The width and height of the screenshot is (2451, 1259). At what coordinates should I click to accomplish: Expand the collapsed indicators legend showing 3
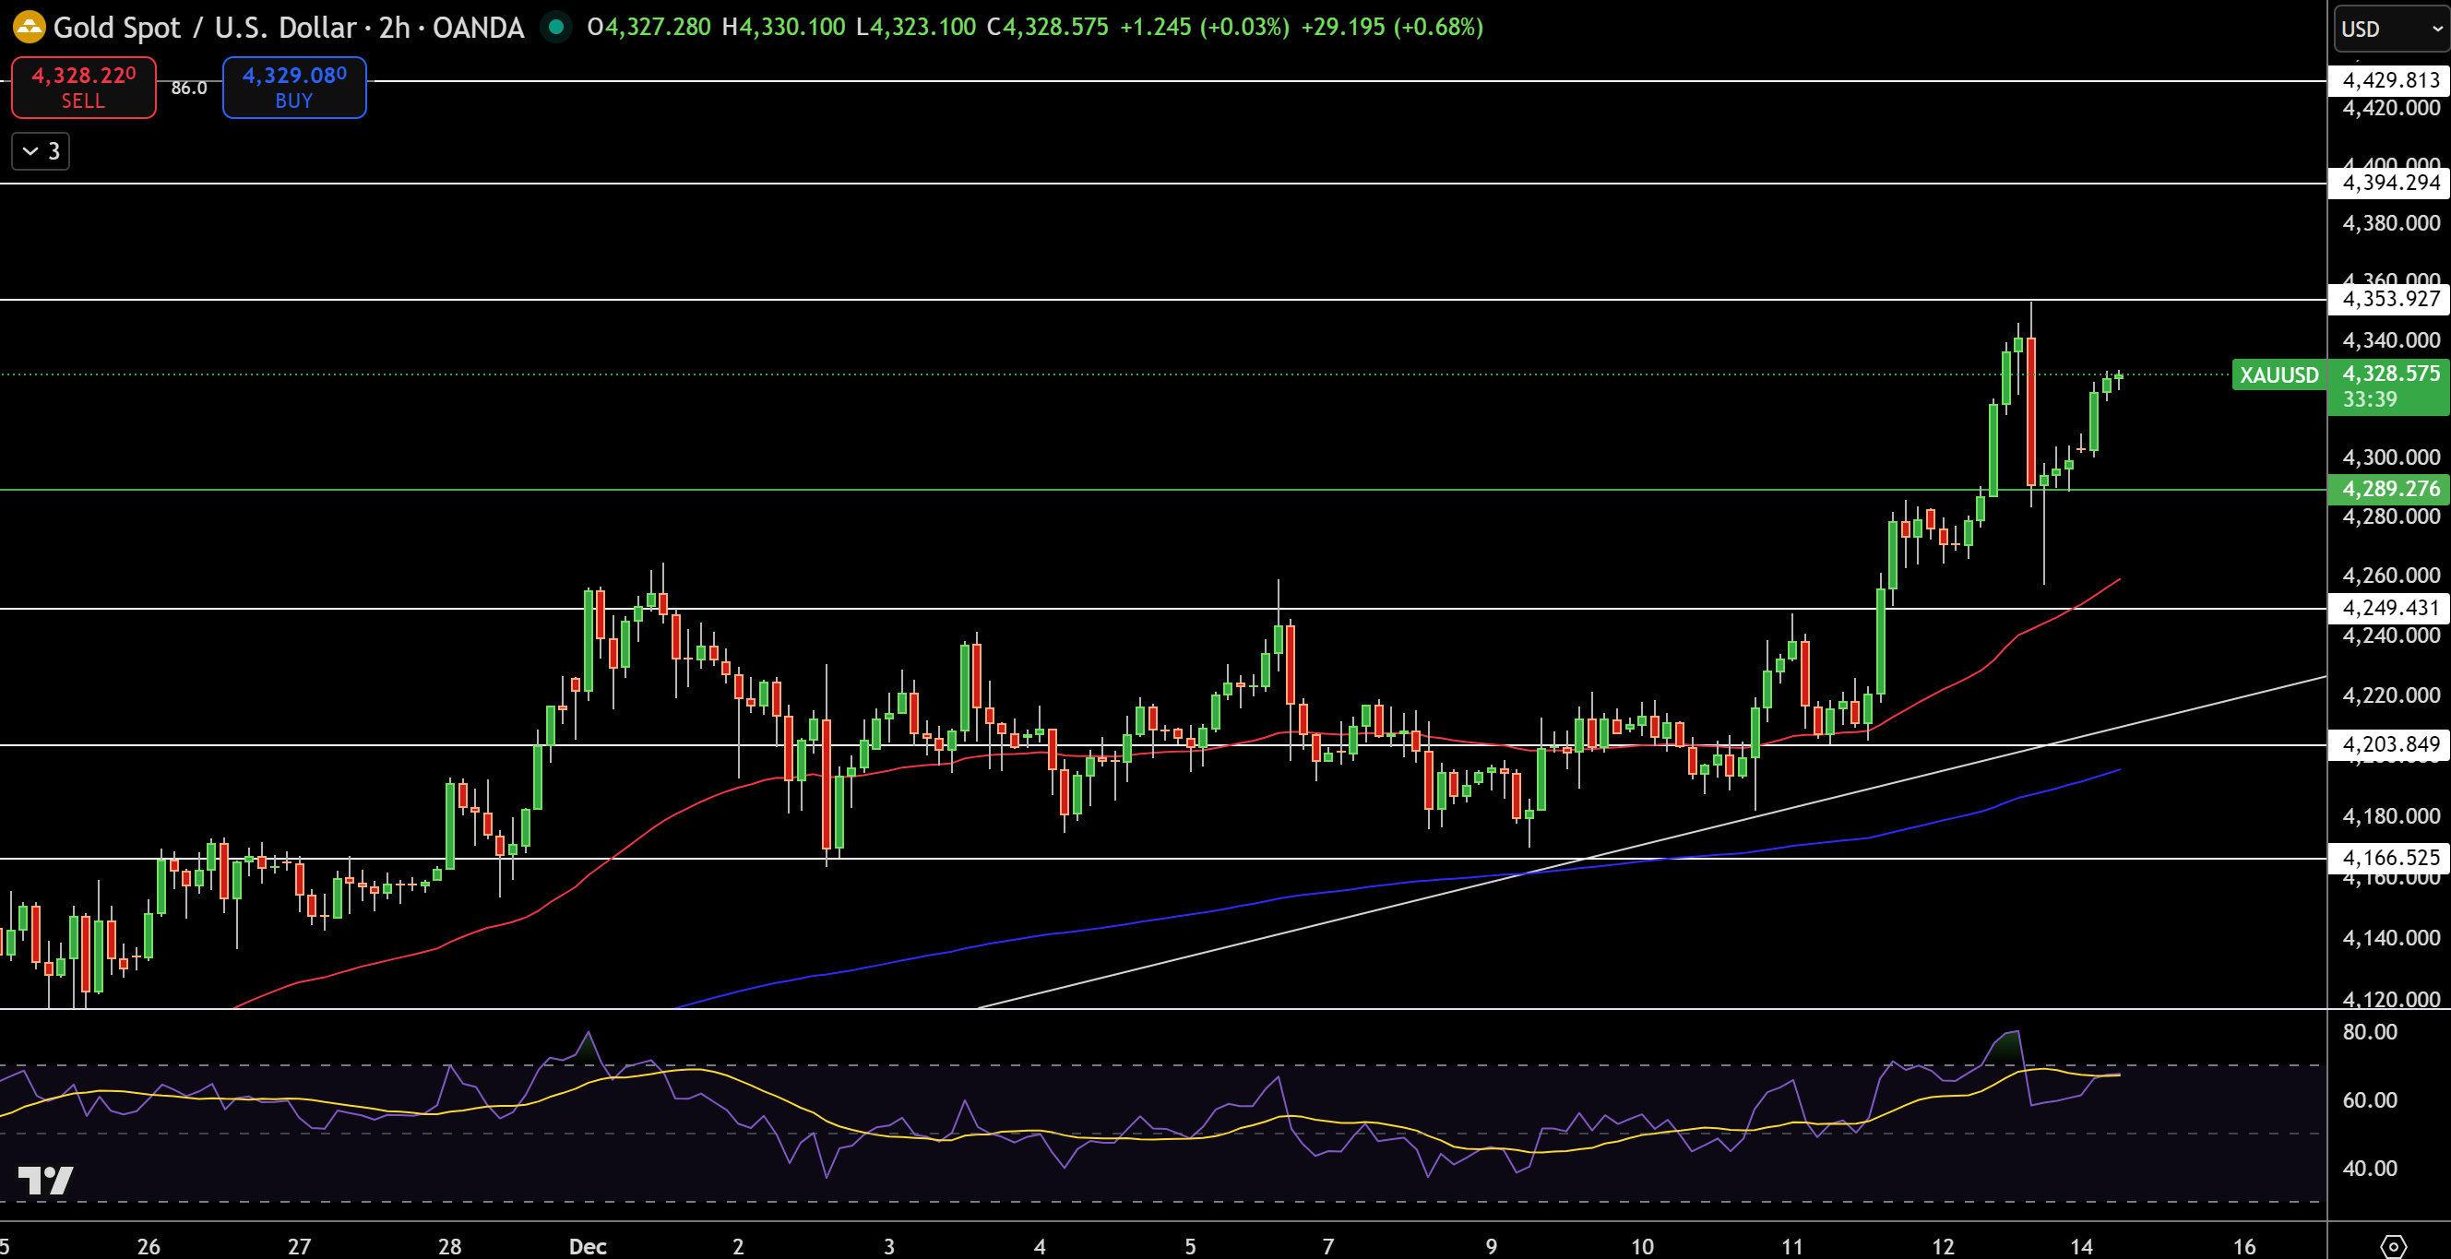[x=41, y=151]
